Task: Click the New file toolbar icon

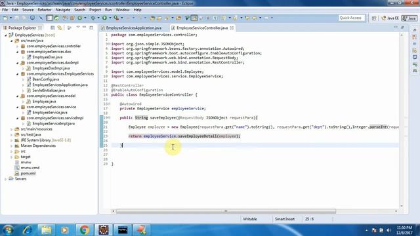Action: coord(5,18)
